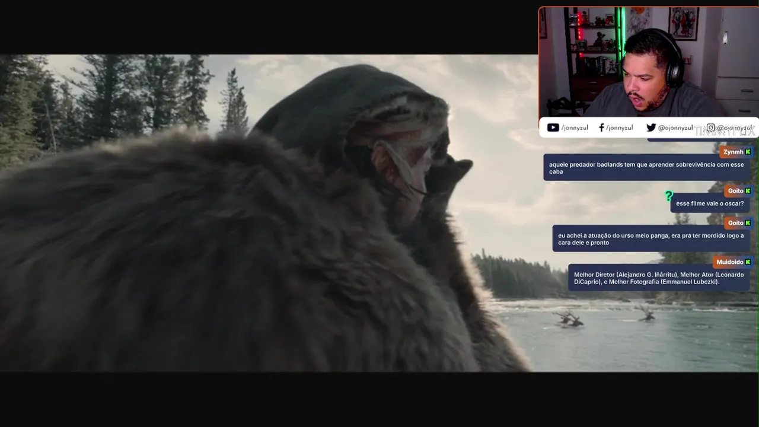This screenshot has height=427, width=759.
Task: Click message 'esse filme vale o oscar?'
Action: click(710, 203)
